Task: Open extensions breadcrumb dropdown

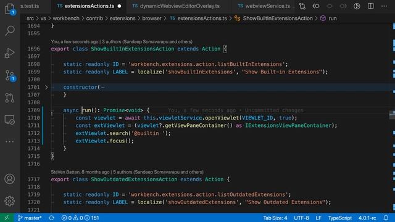Action: tap(122, 18)
